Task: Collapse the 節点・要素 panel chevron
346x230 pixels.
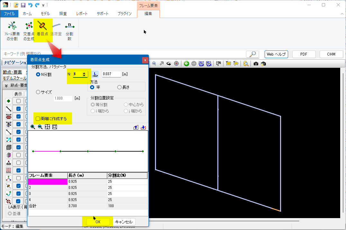Action: coord(6,85)
